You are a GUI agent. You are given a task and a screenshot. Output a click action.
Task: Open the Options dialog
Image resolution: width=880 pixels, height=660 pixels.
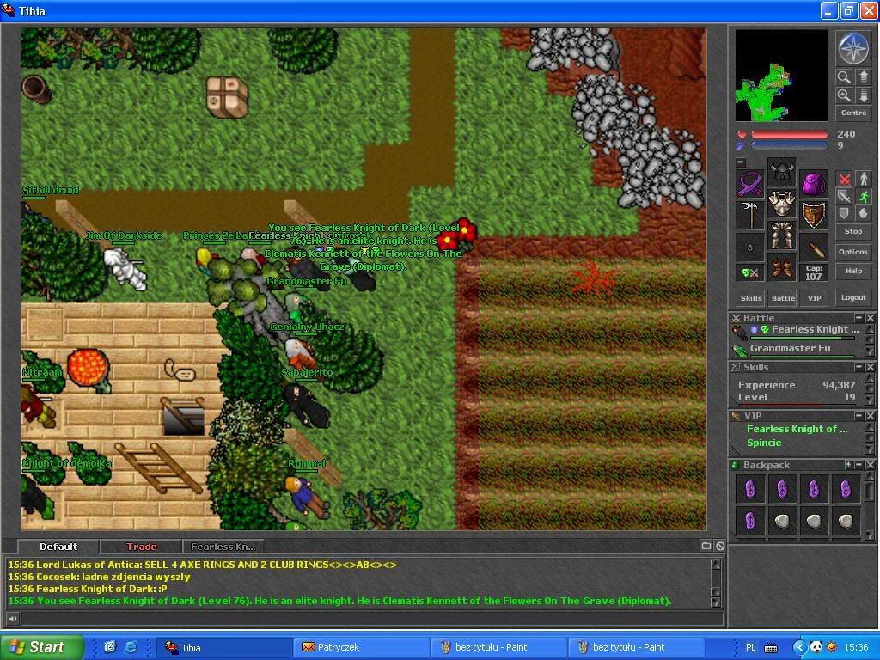coord(853,252)
